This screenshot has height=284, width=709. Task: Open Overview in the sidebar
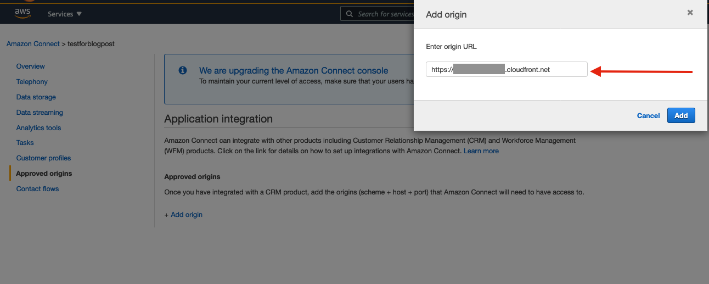[31, 66]
